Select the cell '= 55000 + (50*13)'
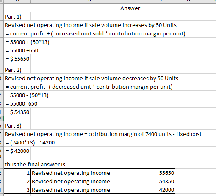Image resolution: width=216 pixels, height=196 pixels. [x=28, y=42]
